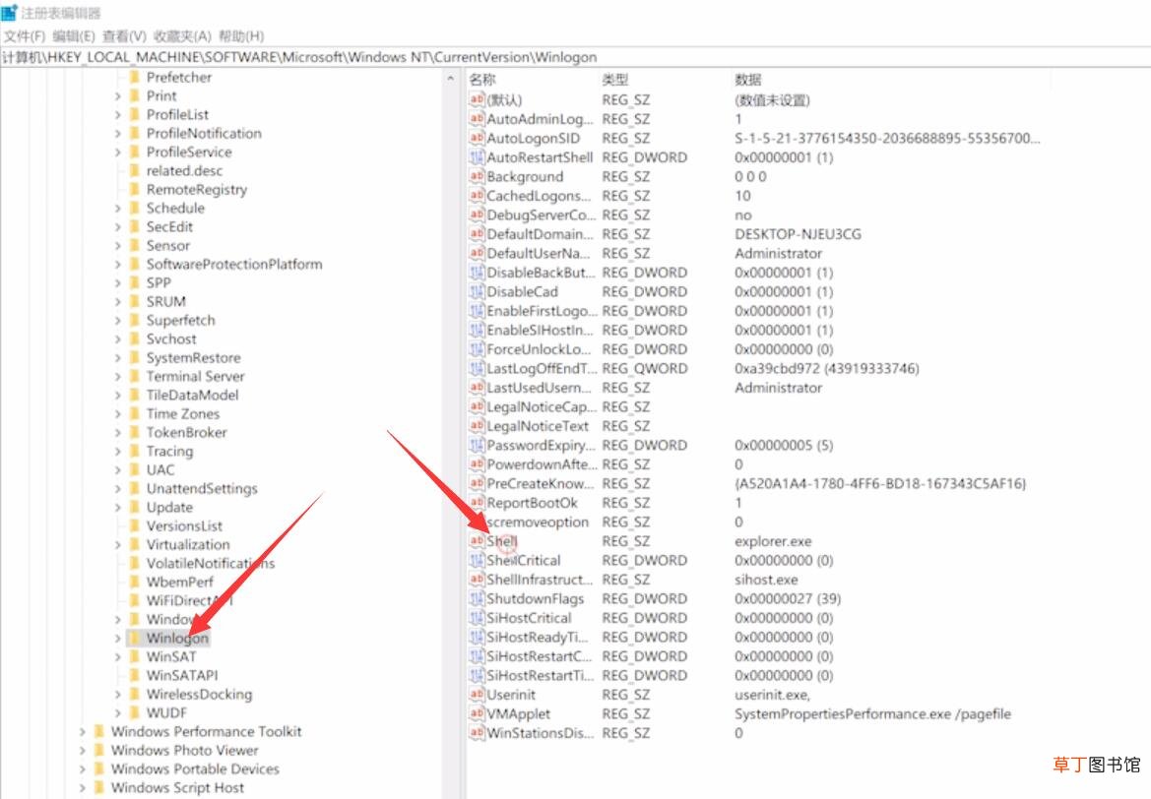Select the Shell value entry
The width and height of the screenshot is (1151, 799).
(x=502, y=541)
